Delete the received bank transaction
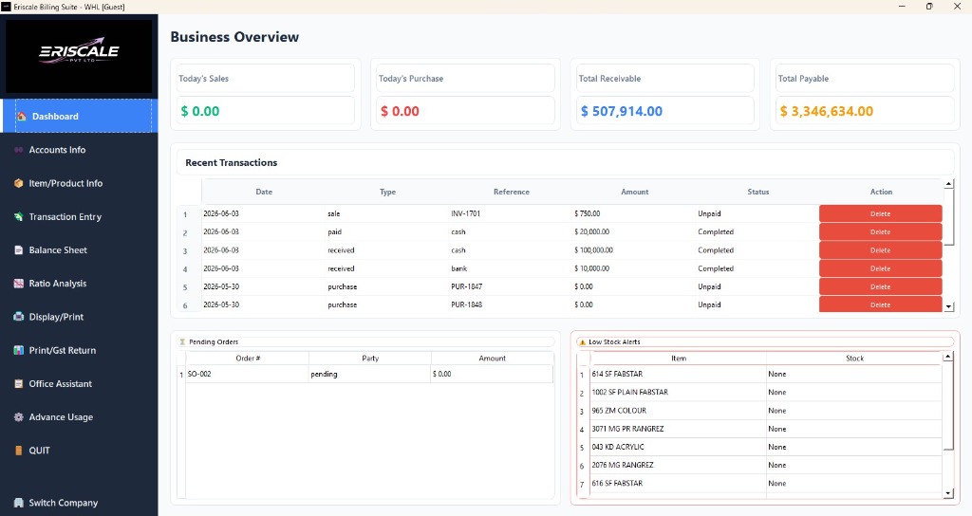The width and height of the screenshot is (972, 516). coord(880,268)
